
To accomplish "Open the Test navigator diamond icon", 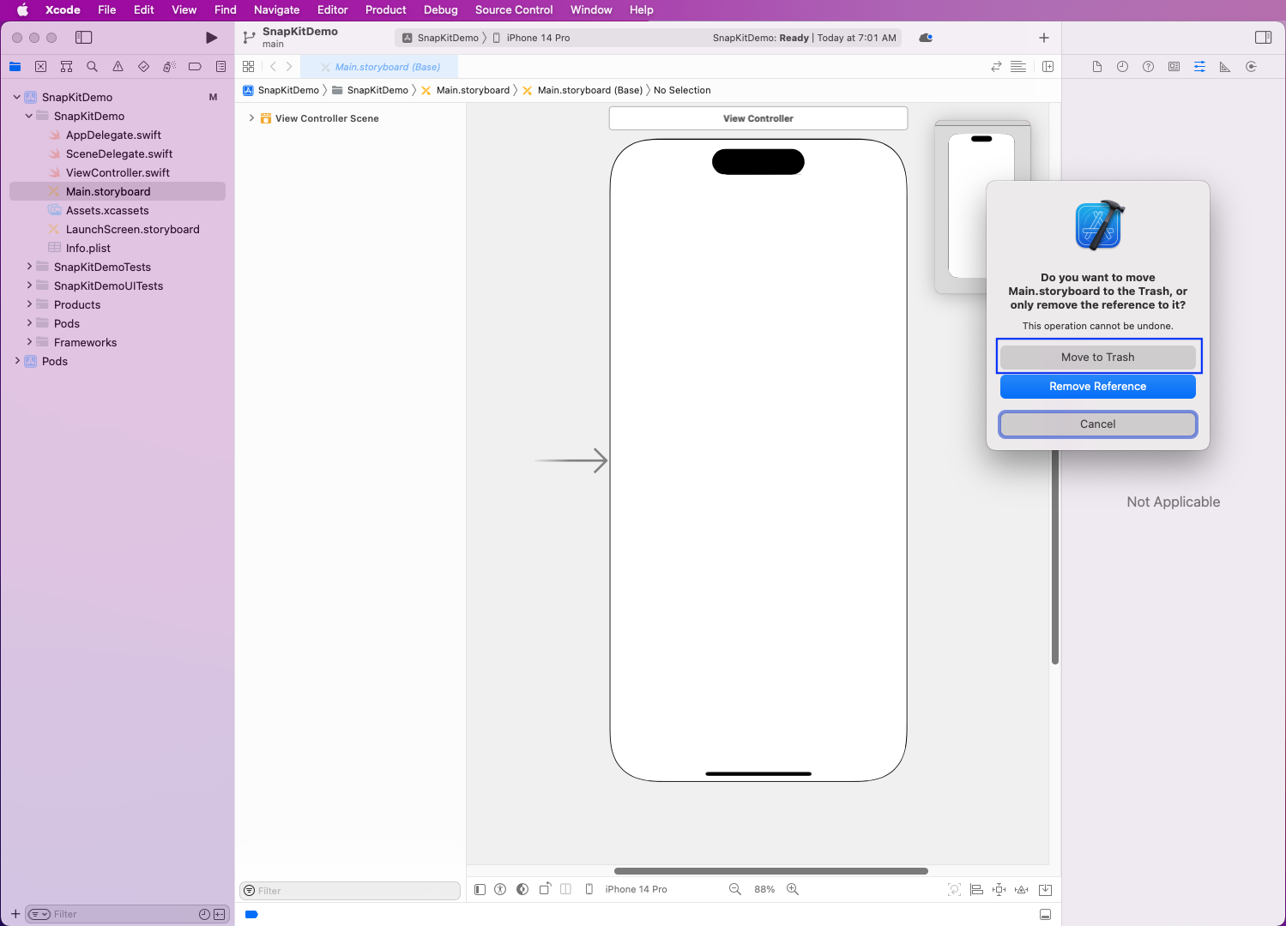I will click(x=143, y=67).
